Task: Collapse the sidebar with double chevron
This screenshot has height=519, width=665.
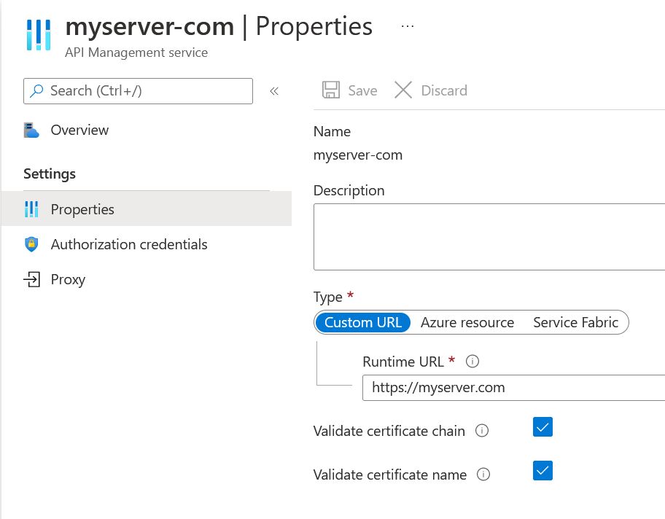Action: tap(274, 90)
